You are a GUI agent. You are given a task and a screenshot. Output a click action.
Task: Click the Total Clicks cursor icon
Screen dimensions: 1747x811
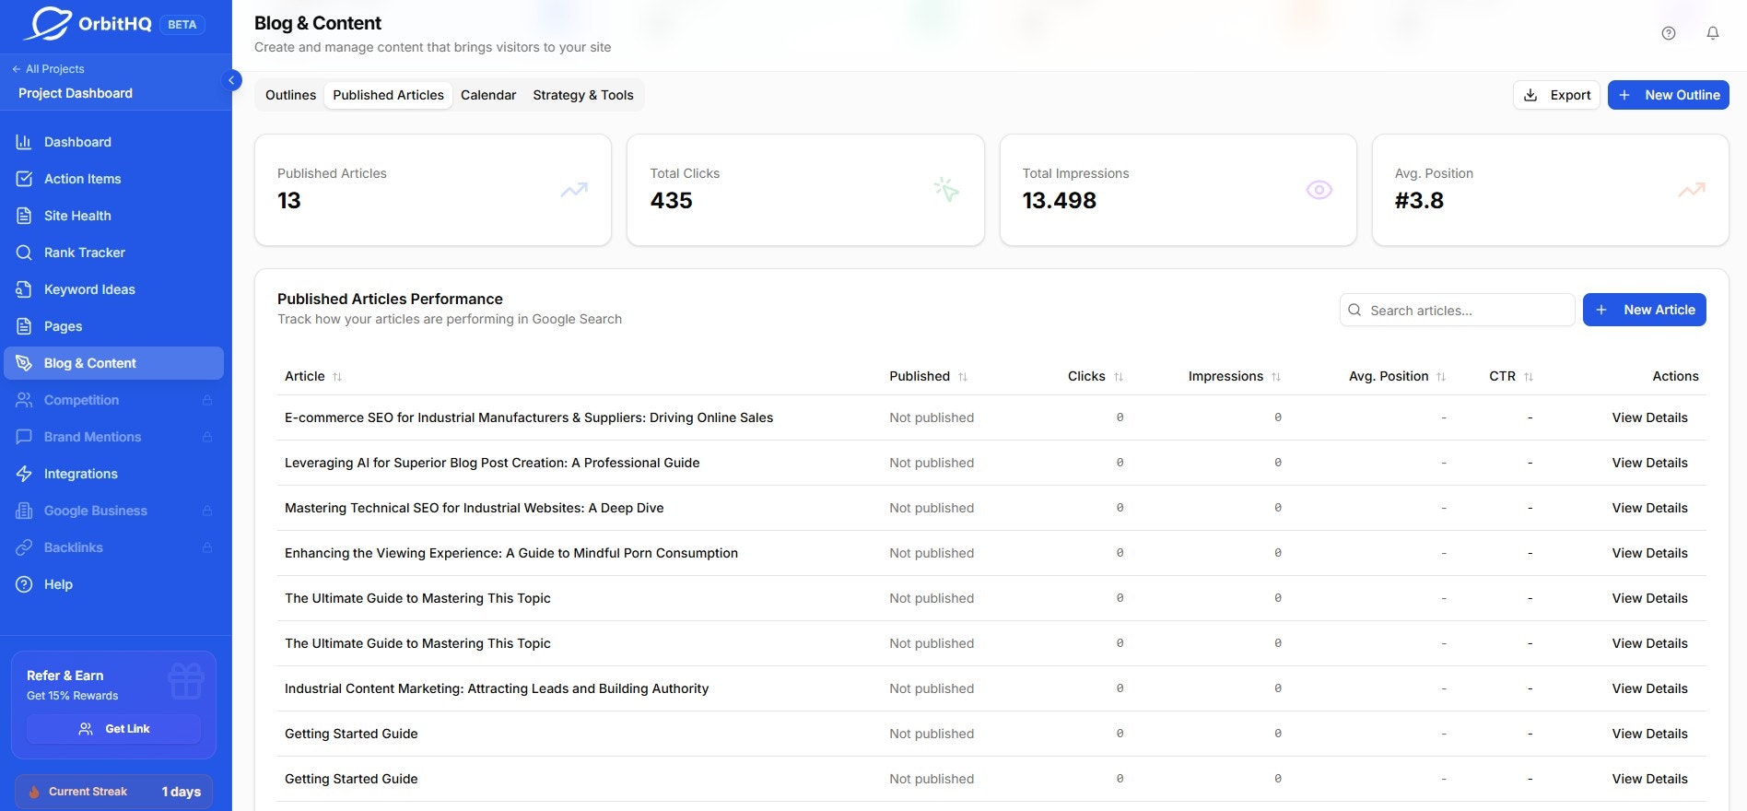pos(946,190)
